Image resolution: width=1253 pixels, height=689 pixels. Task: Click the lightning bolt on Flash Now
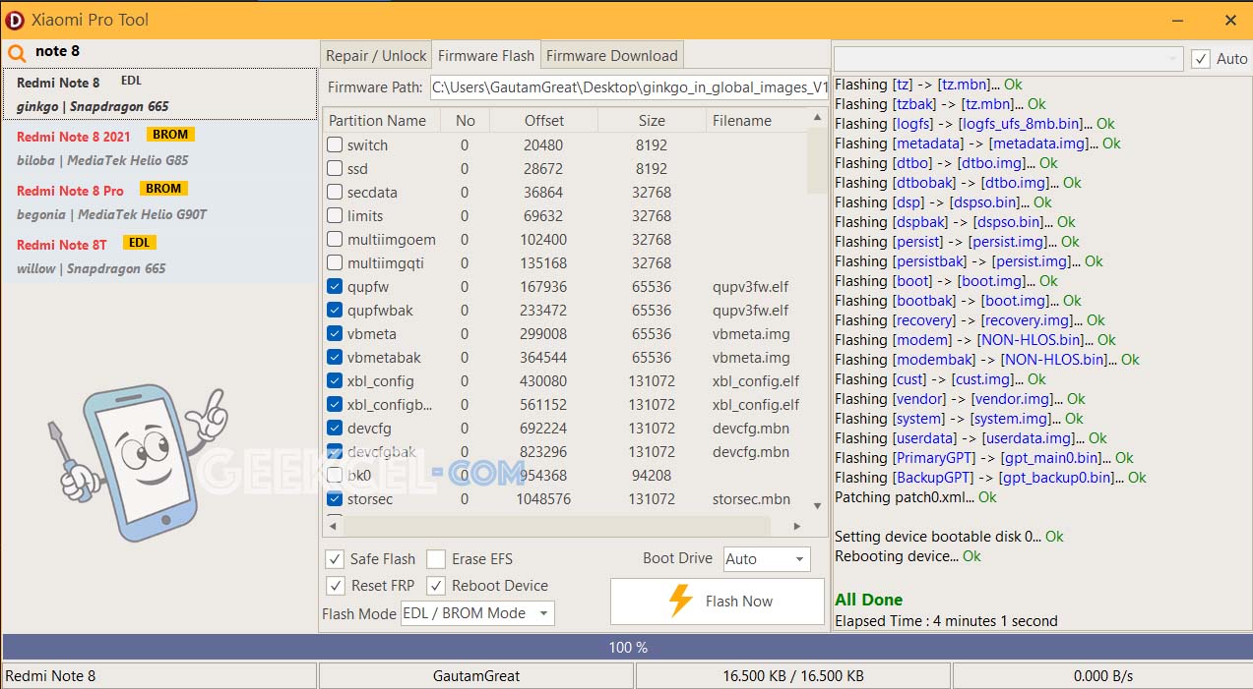(681, 601)
